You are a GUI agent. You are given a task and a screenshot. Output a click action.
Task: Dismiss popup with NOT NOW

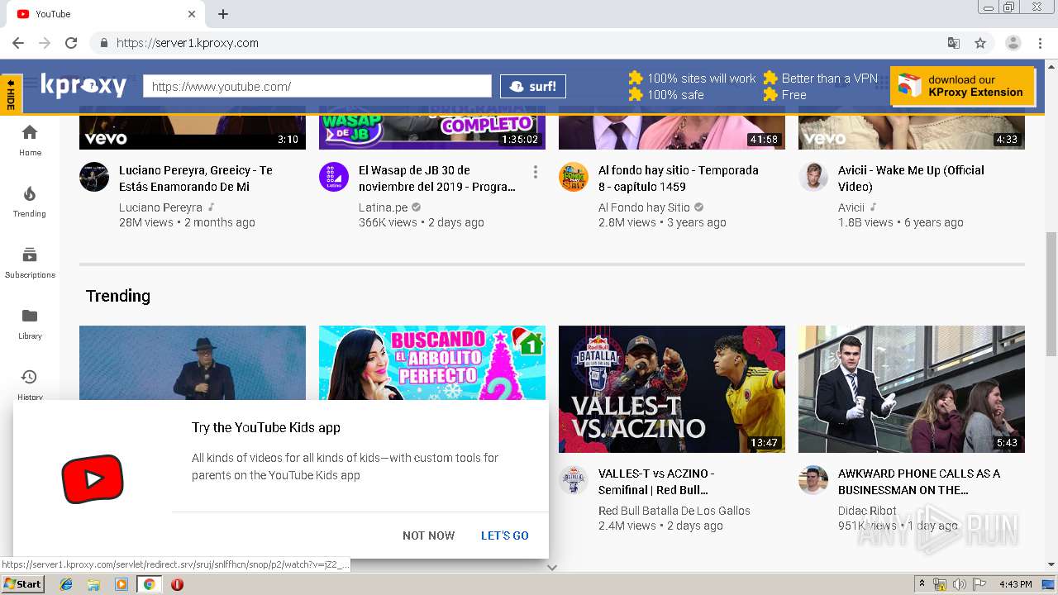[428, 535]
